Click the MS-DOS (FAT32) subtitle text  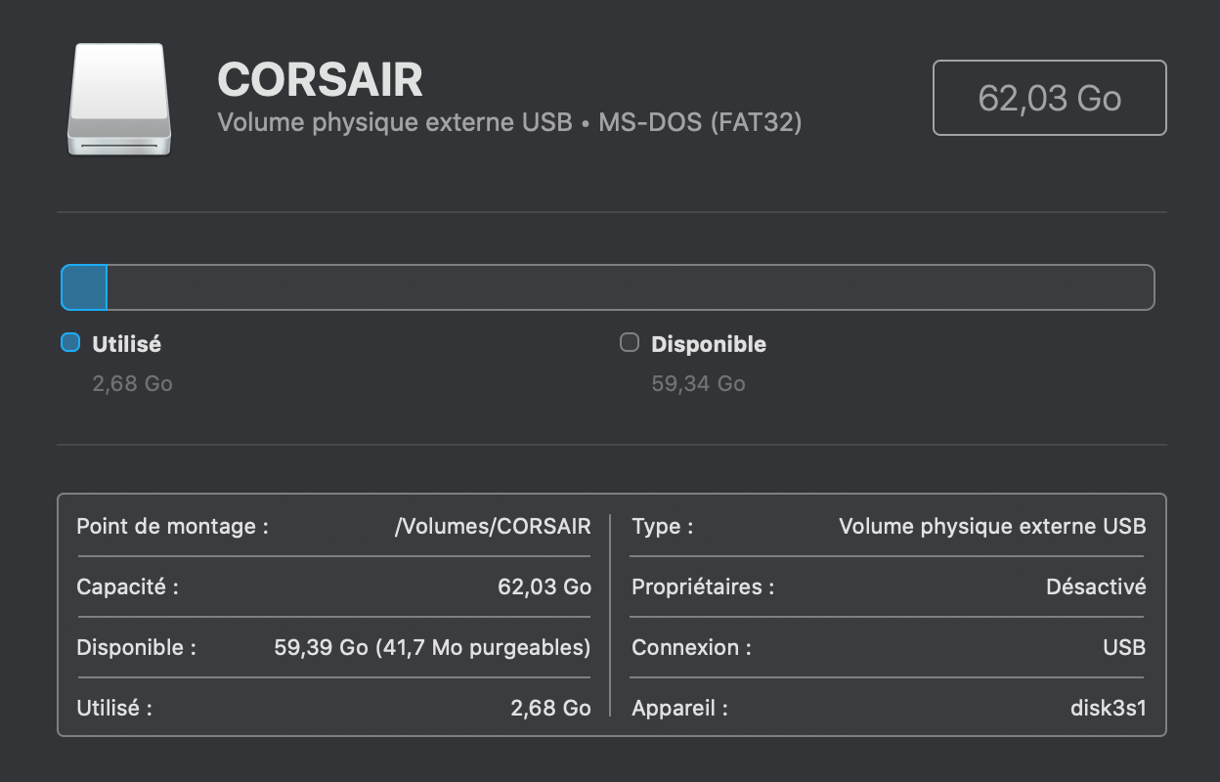click(700, 123)
